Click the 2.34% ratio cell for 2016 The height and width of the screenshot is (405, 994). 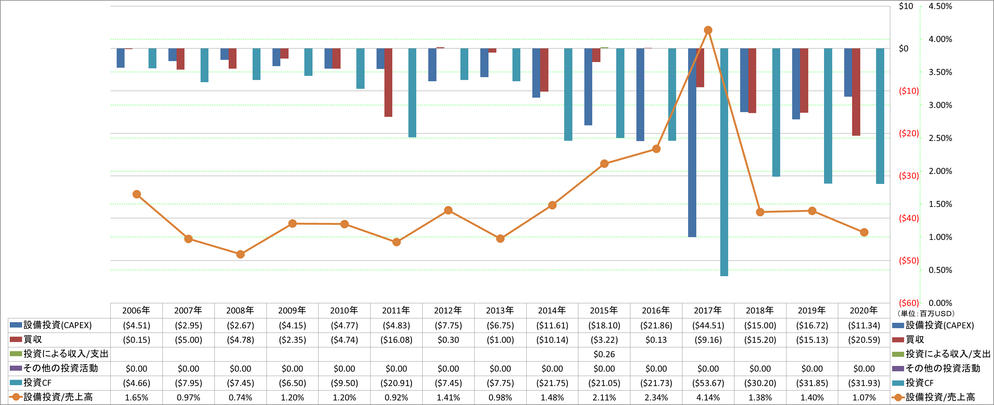[656, 397]
